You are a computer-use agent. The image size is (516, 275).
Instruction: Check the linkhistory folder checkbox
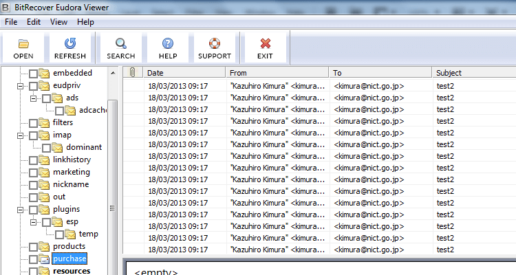(33, 160)
